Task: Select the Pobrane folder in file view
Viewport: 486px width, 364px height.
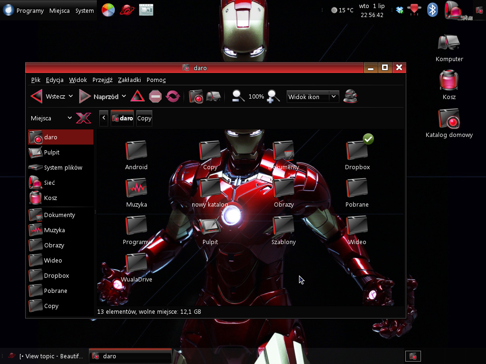Action: pos(357,188)
